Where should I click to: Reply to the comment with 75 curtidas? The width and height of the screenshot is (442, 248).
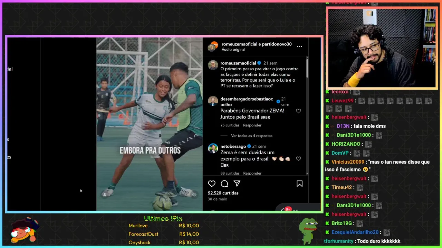[252, 125]
